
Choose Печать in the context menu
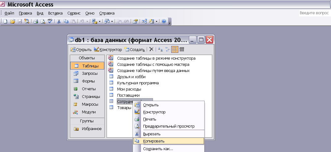(169, 119)
